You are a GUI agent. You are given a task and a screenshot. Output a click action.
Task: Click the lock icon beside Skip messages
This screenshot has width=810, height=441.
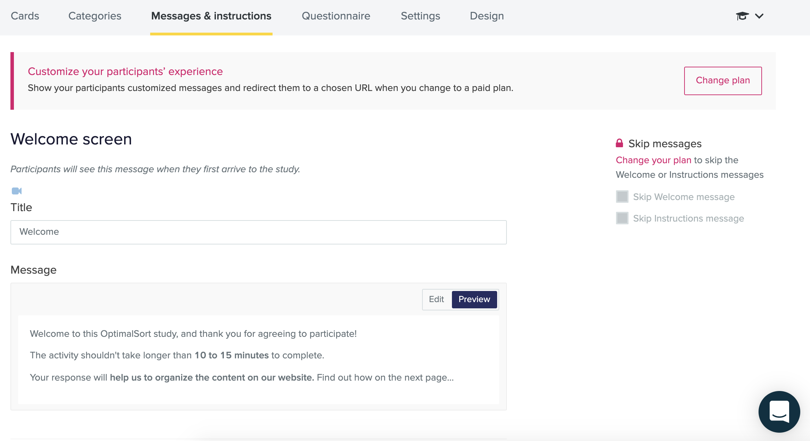620,143
